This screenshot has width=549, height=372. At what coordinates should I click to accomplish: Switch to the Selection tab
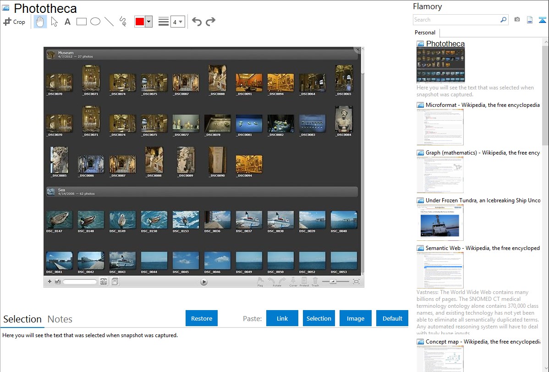click(22, 319)
